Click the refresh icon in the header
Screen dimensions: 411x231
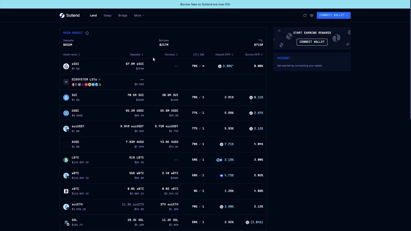[305, 15]
